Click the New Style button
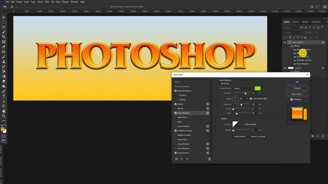The image size is (328, 184). point(297,94)
